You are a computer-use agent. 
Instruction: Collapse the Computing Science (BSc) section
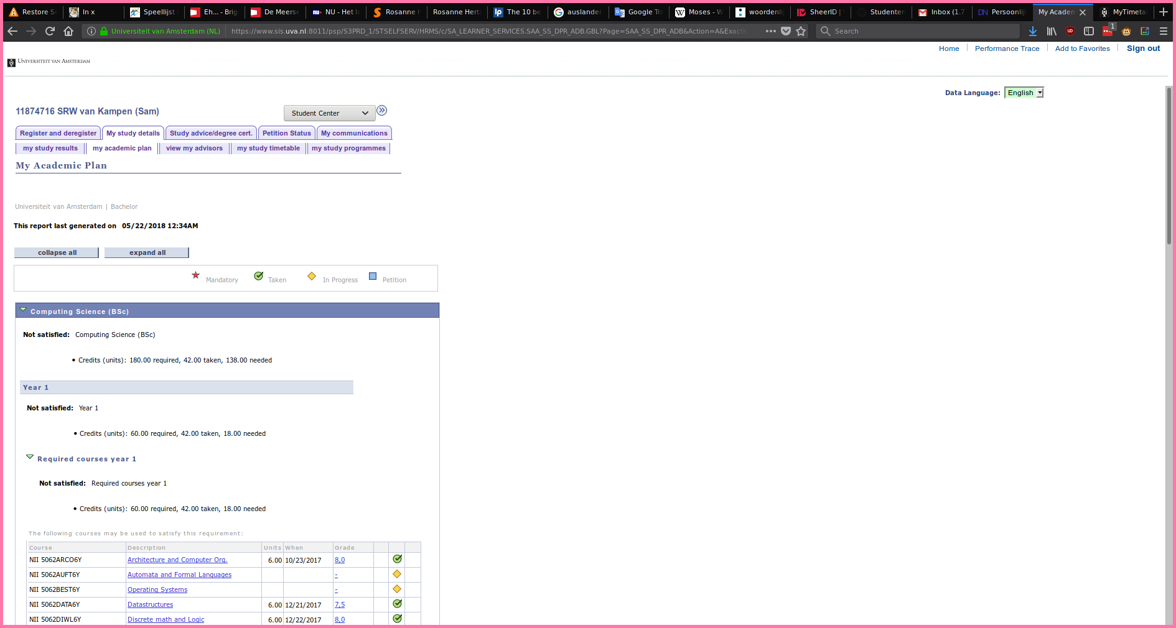click(23, 310)
